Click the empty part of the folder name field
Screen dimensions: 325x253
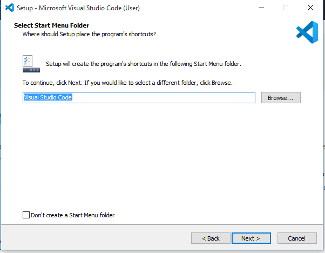click(x=164, y=97)
